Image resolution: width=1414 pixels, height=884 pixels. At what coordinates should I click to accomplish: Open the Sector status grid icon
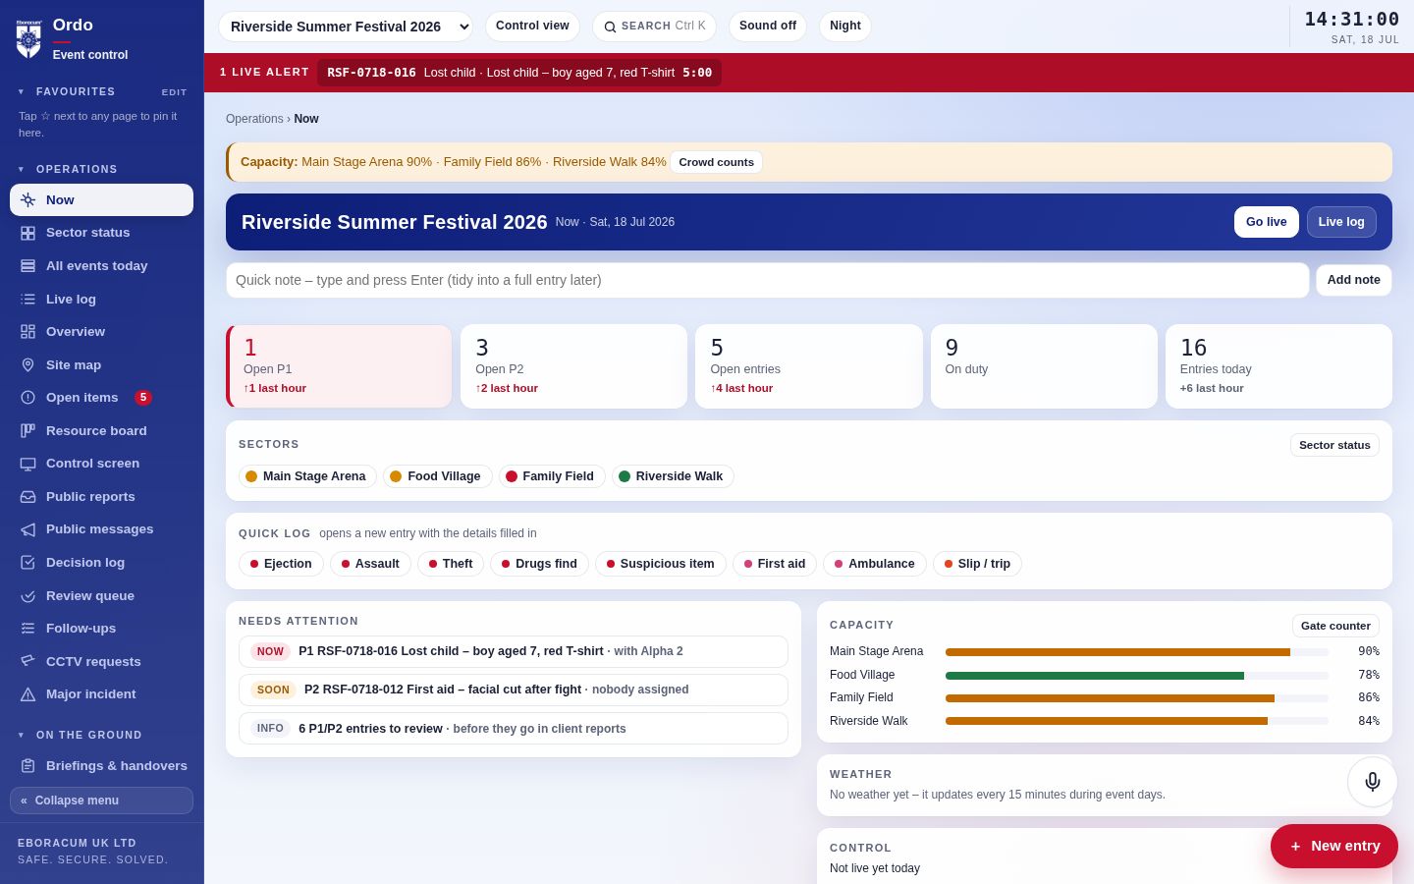[x=27, y=233]
